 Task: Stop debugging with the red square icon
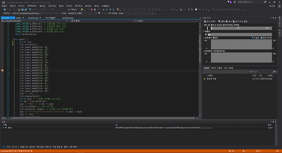(92, 9)
